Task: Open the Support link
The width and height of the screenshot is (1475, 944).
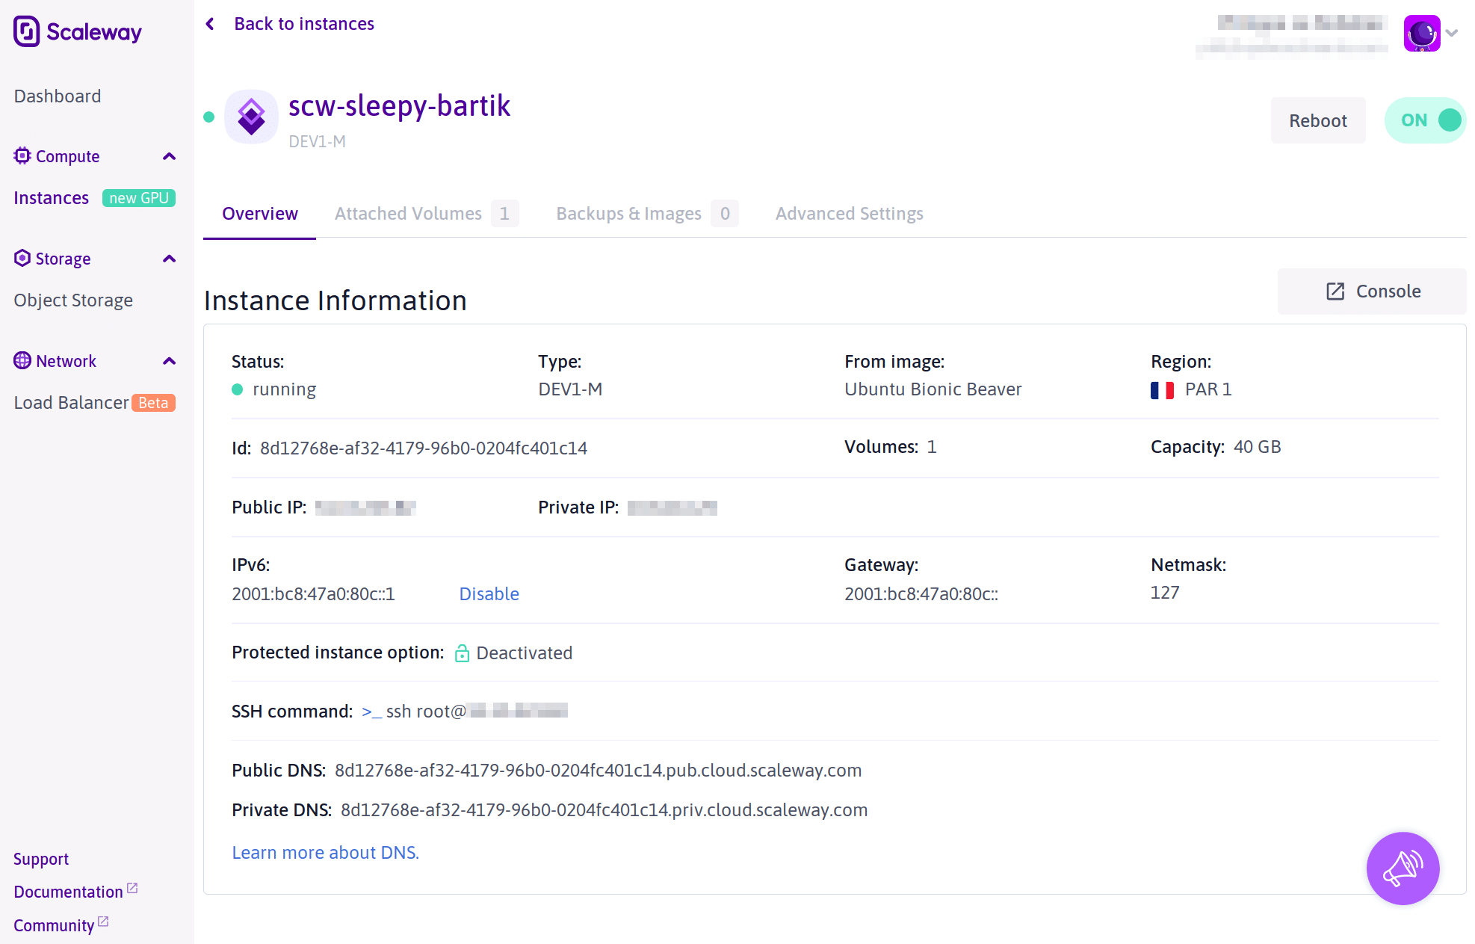Action: tap(41, 859)
